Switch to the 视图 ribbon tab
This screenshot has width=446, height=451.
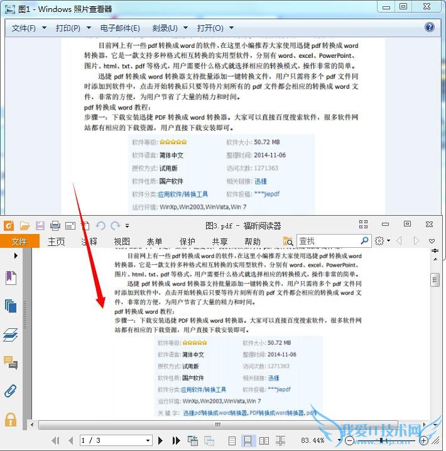pyautogui.click(x=122, y=242)
